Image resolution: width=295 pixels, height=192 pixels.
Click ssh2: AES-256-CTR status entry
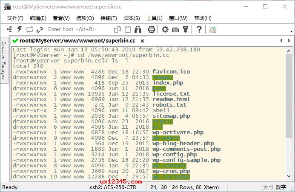pos(113,187)
